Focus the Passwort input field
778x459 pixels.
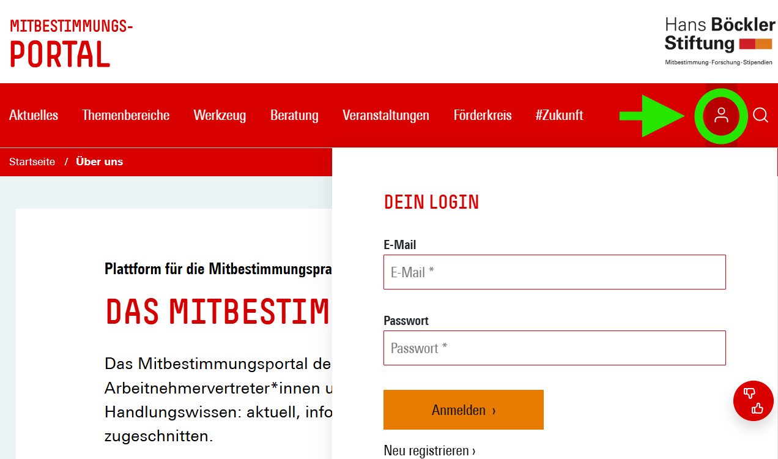pos(554,348)
